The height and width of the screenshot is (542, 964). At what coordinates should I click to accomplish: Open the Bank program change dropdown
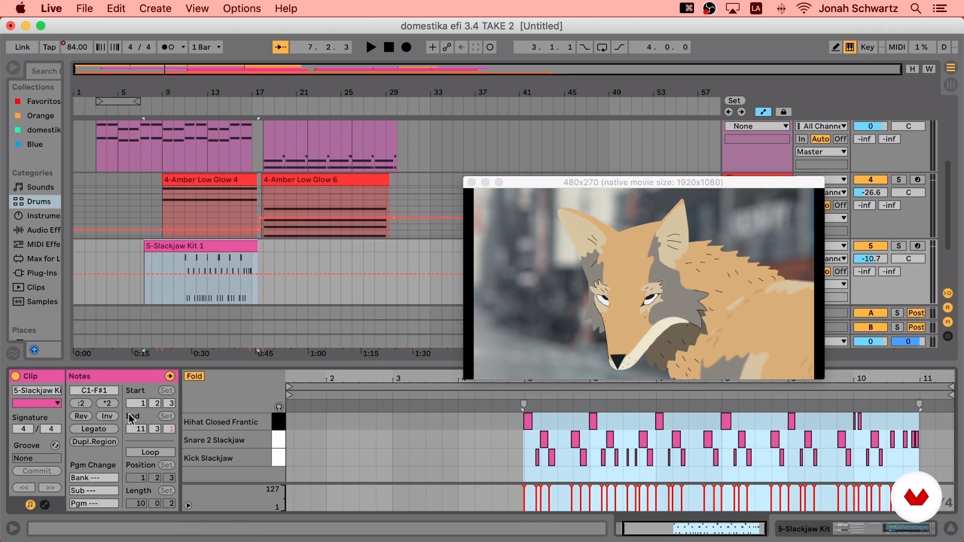tap(94, 478)
